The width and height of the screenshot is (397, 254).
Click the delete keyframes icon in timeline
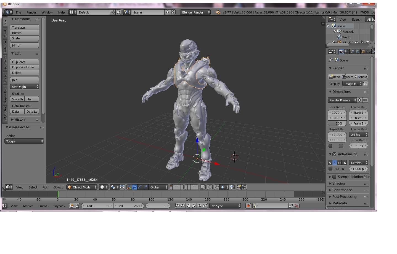297,206
